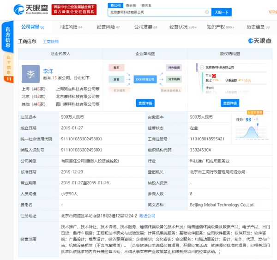
Task: Select the 查关系 search mode
Action: click(x=146, y=5)
